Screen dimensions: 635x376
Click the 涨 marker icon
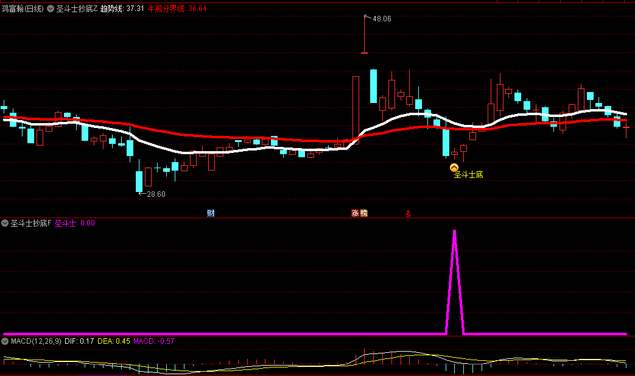355,213
